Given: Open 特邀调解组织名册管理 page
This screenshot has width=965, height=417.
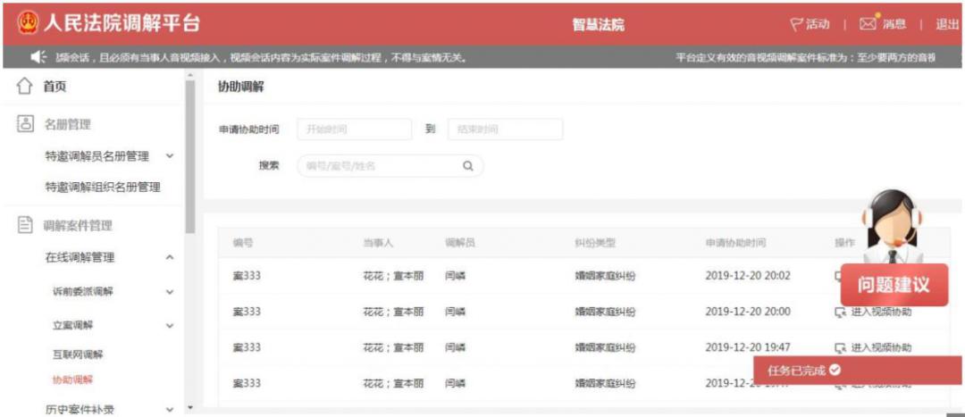Looking at the screenshot, I should (x=103, y=187).
